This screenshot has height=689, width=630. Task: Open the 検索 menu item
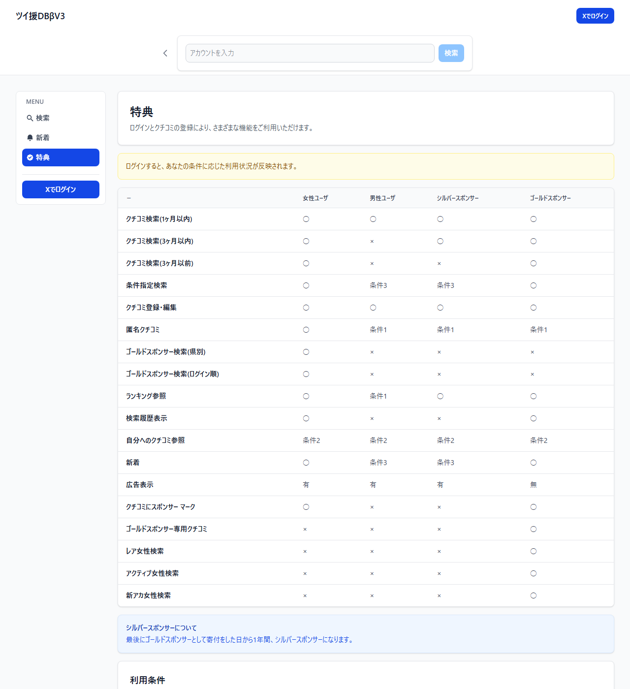tap(61, 118)
